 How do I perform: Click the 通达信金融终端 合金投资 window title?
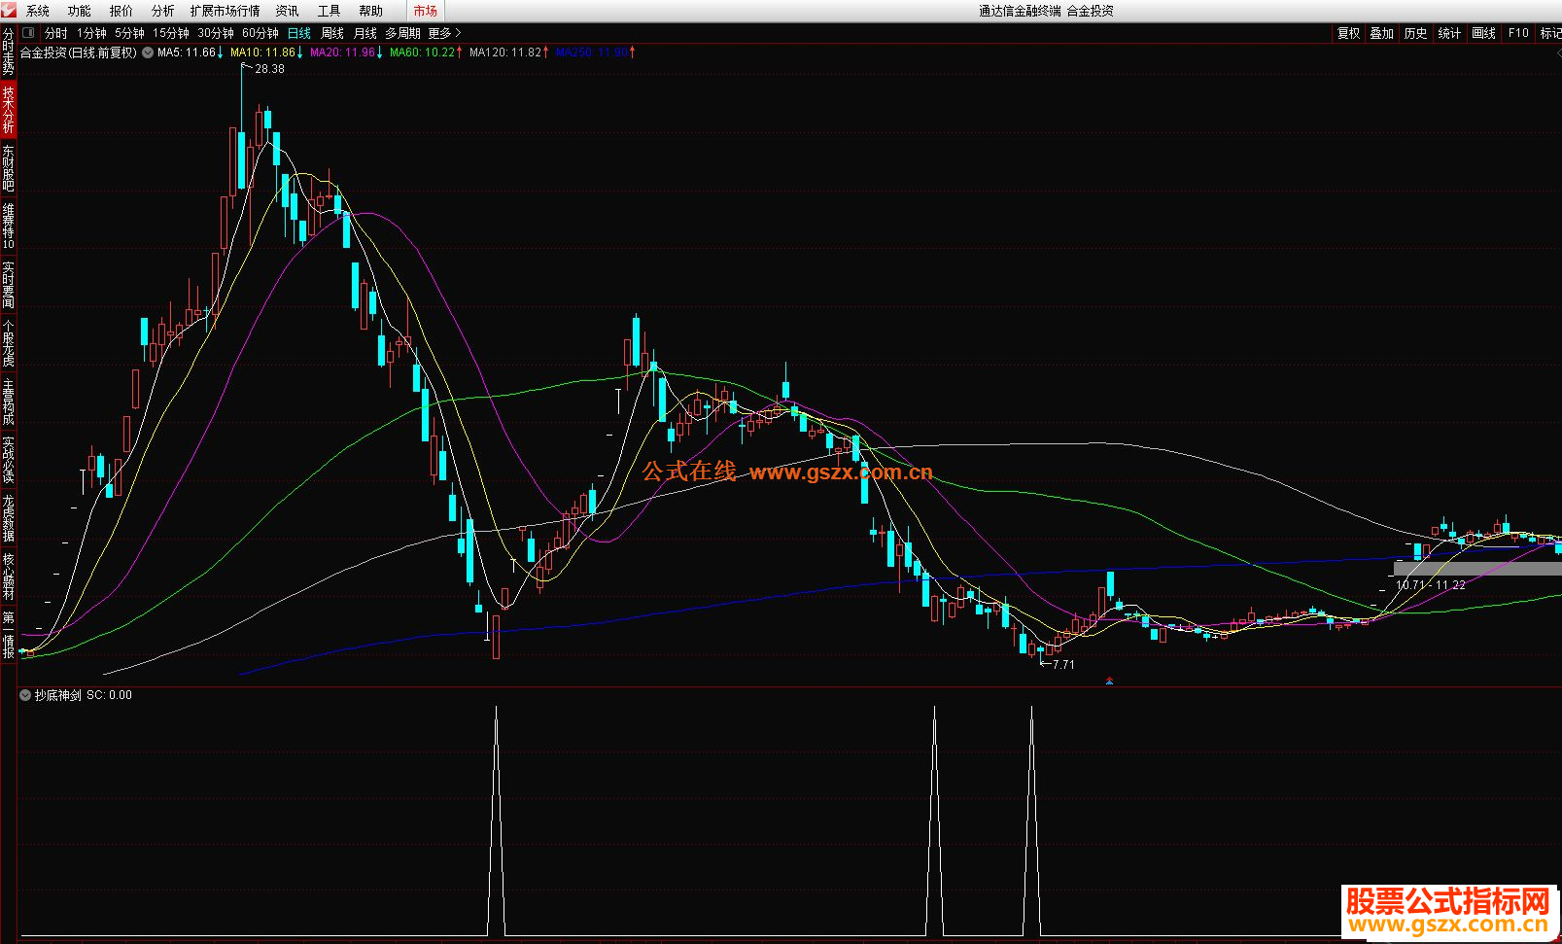click(x=1046, y=11)
